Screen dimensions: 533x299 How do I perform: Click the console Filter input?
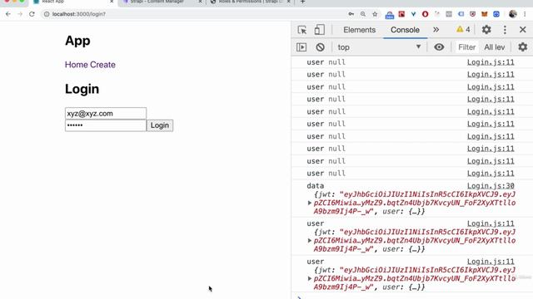click(466, 47)
